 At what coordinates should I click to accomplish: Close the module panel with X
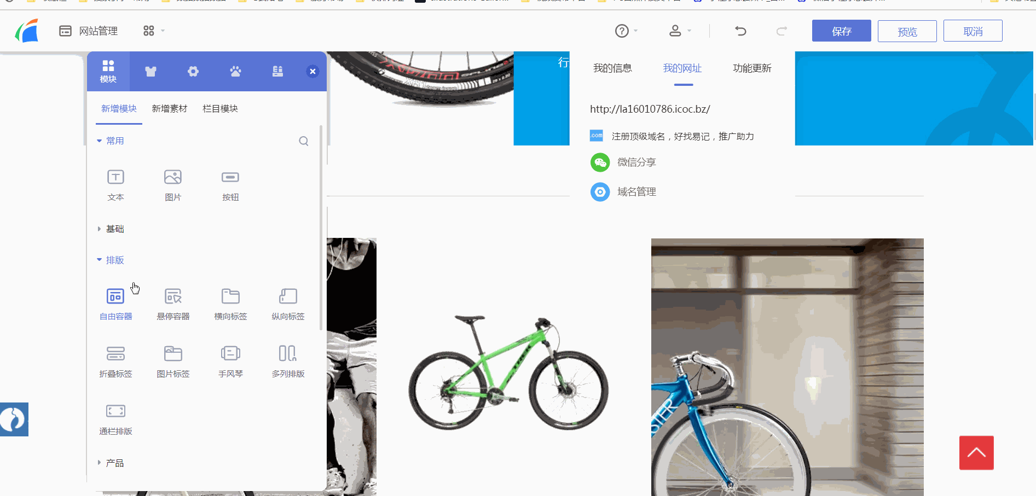tap(312, 71)
